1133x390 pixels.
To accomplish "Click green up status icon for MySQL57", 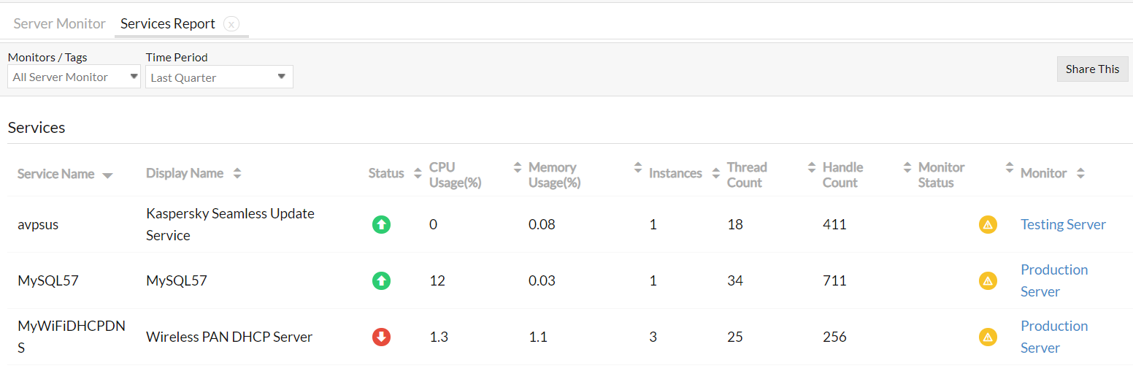I will pos(381,280).
